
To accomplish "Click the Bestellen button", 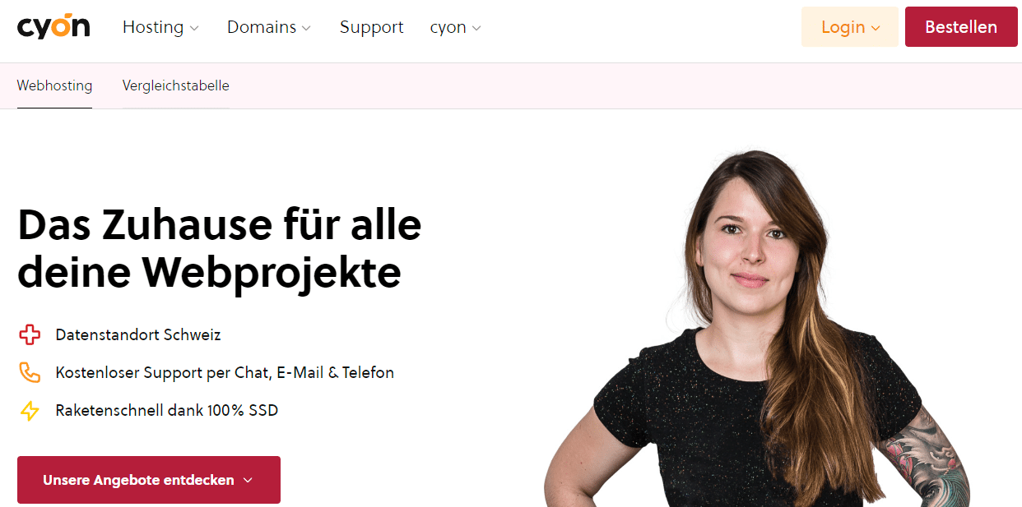I will (961, 27).
